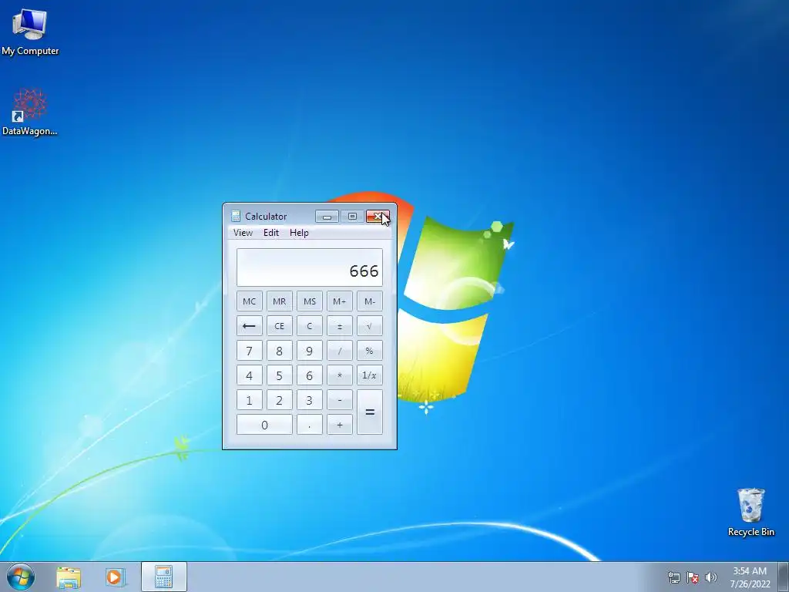
Task: Click digit 4 on the keypad
Action: [249, 375]
